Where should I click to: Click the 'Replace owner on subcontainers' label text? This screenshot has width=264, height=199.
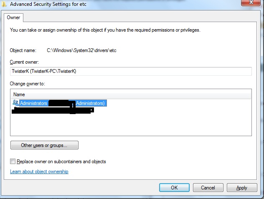point(61,162)
